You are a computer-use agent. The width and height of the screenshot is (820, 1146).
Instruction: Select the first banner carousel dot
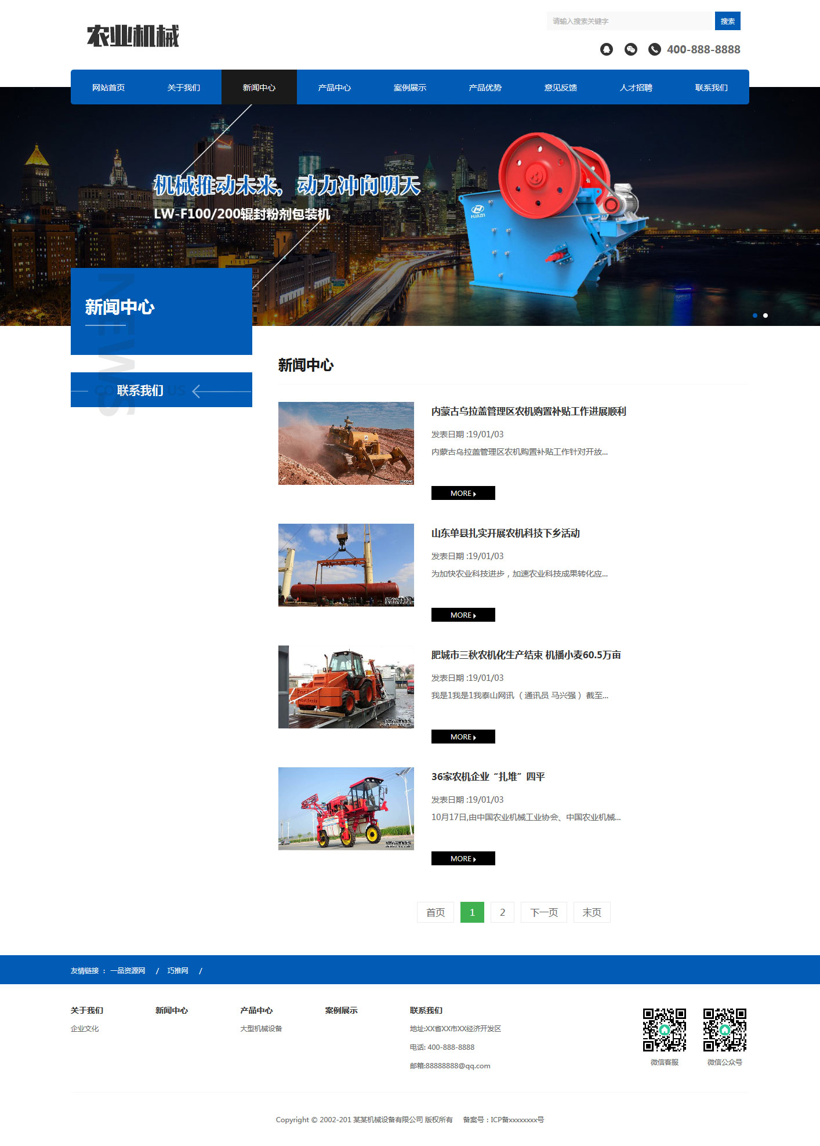[x=754, y=315]
